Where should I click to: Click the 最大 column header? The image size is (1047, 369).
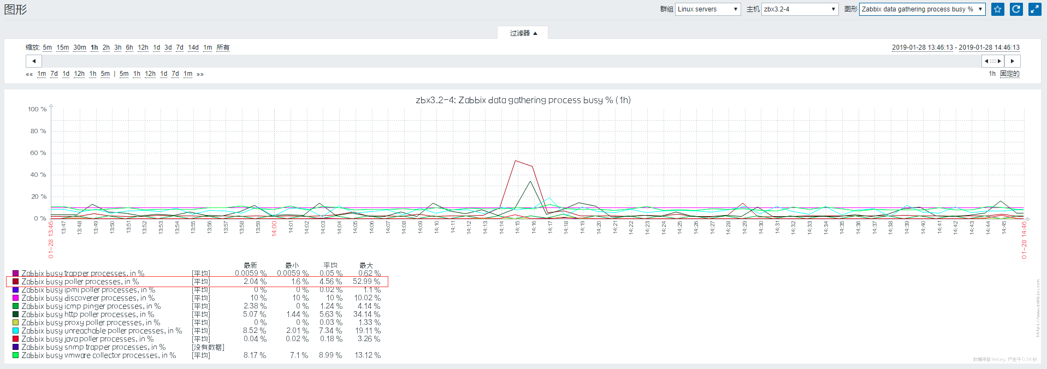pyautogui.click(x=366, y=266)
